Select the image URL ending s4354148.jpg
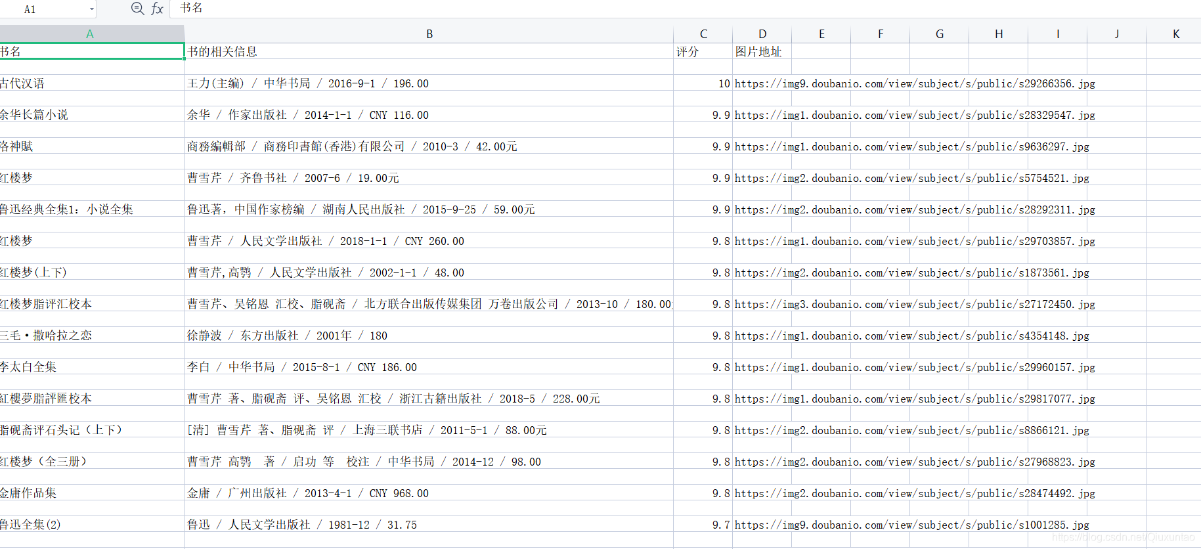Image resolution: width=1201 pixels, height=549 pixels. [912, 336]
